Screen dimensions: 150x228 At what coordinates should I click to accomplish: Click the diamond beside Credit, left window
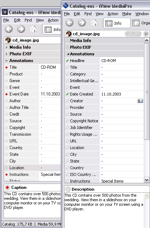point(6,114)
